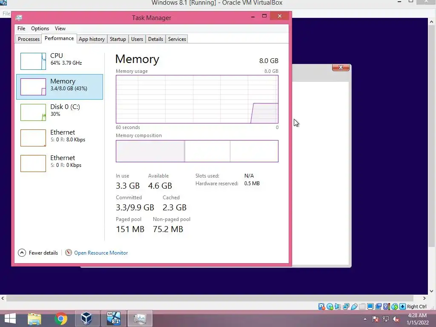Maximize the Task Manager window
Viewport: 436px width, 327px height.
(x=264, y=16)
